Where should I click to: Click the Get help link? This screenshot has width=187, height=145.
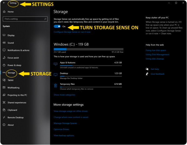[155, 69]
